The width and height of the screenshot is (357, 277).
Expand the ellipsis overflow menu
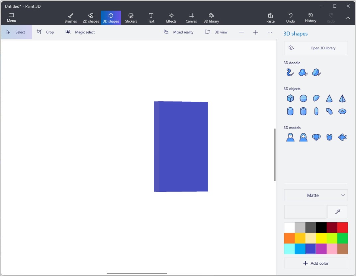click(270, 32)
